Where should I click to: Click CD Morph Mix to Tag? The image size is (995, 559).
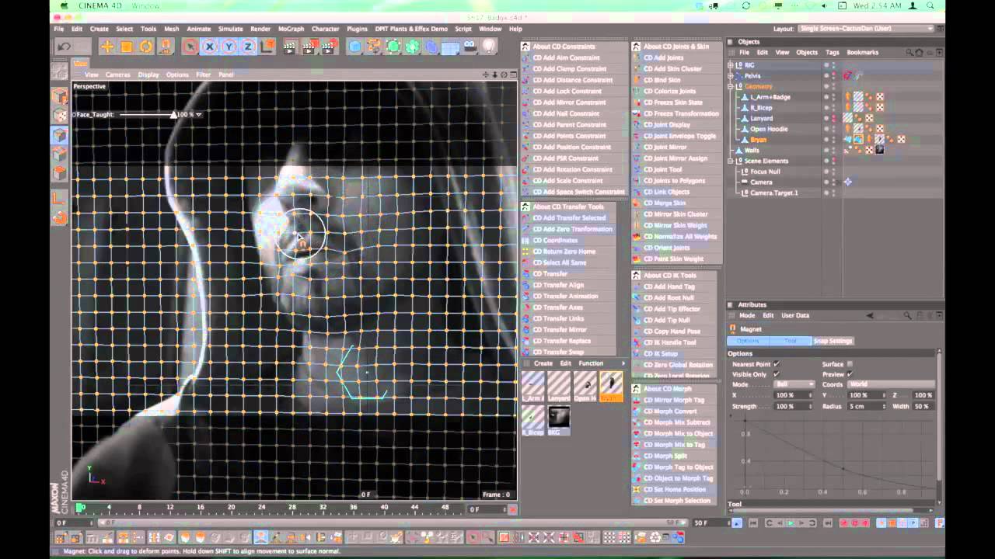[x=674, y=445]
